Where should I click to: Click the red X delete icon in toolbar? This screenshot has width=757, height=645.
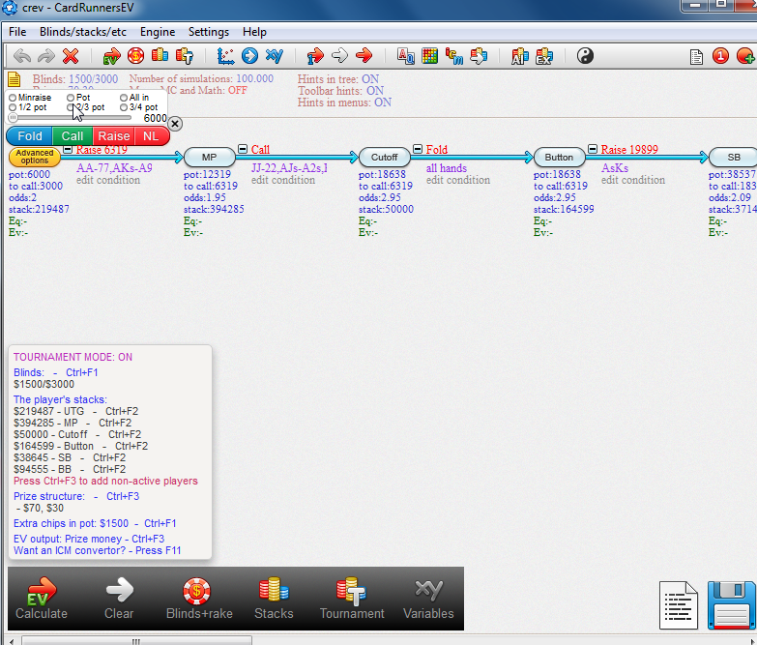pyautogui.click(x=71, y=56)
